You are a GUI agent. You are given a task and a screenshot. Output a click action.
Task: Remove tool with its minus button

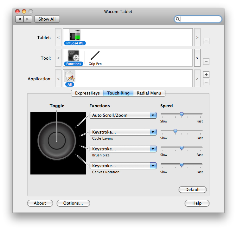206,62
